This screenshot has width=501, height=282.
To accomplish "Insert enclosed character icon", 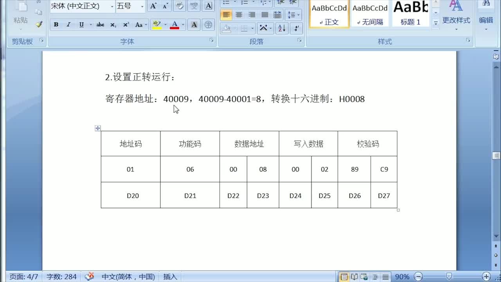I will coord(209,25).
